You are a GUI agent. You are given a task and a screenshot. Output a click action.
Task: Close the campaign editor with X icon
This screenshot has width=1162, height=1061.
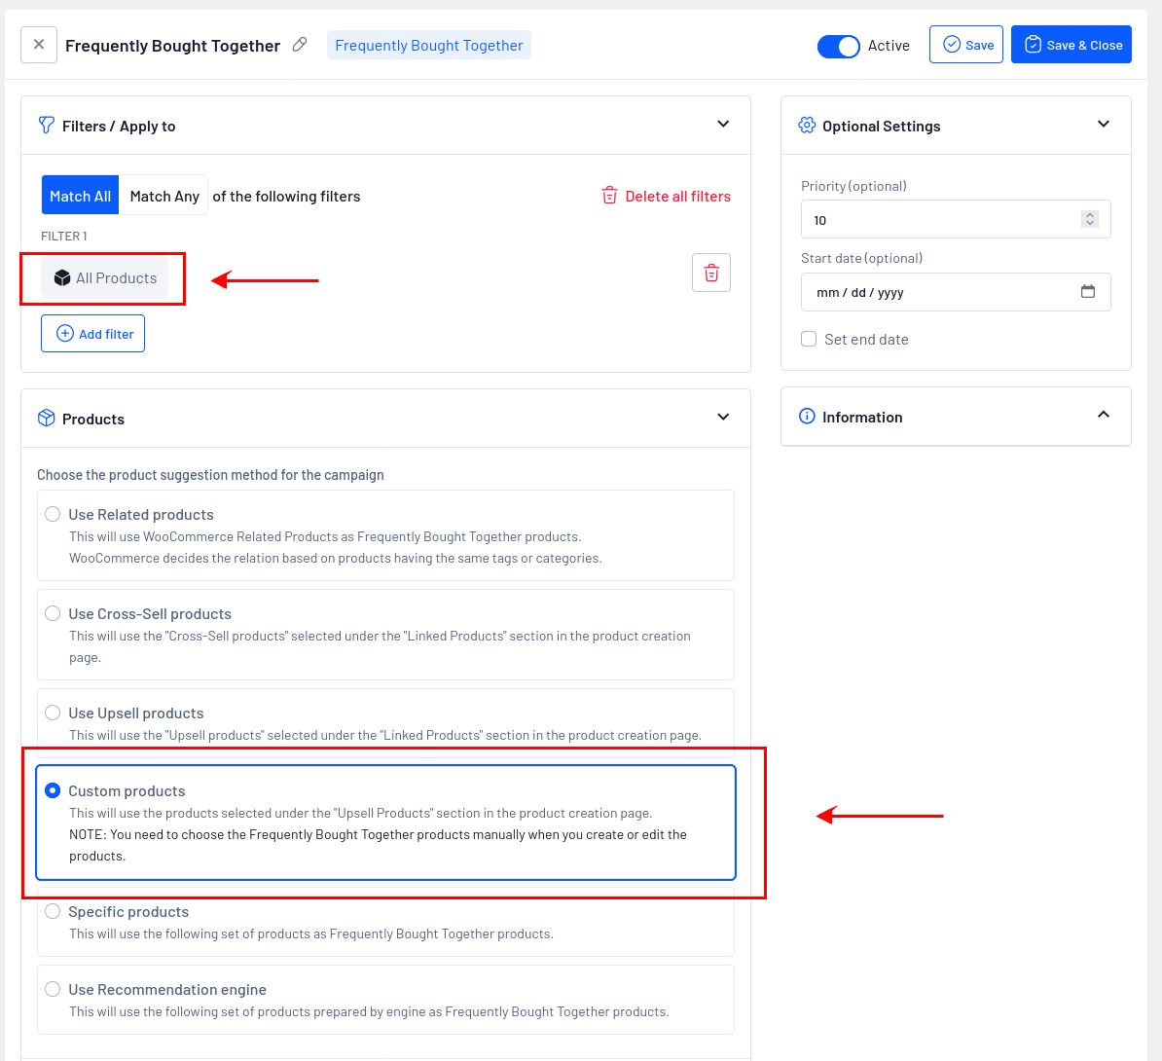[39, 45]
